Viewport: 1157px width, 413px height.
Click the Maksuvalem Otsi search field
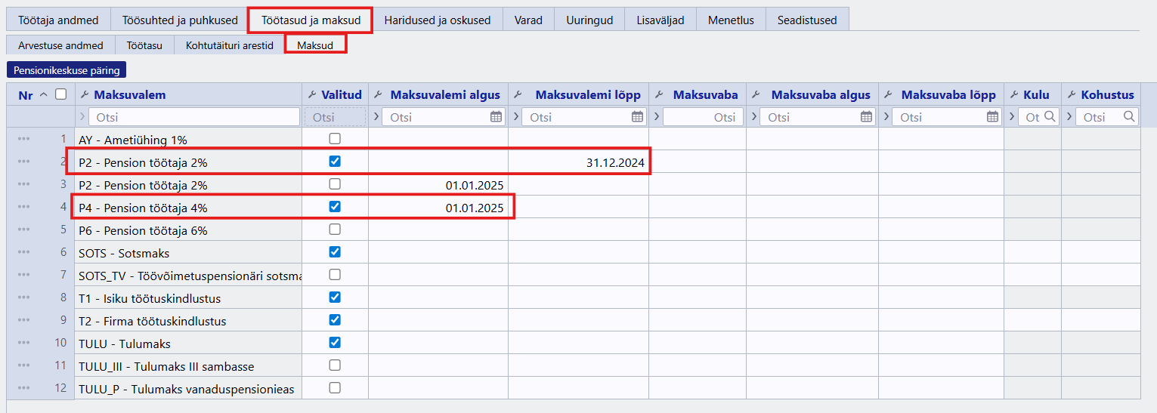point(193,117)
